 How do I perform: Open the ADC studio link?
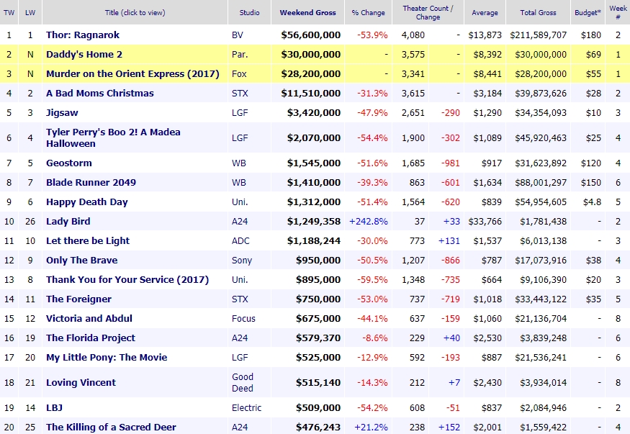240,241
